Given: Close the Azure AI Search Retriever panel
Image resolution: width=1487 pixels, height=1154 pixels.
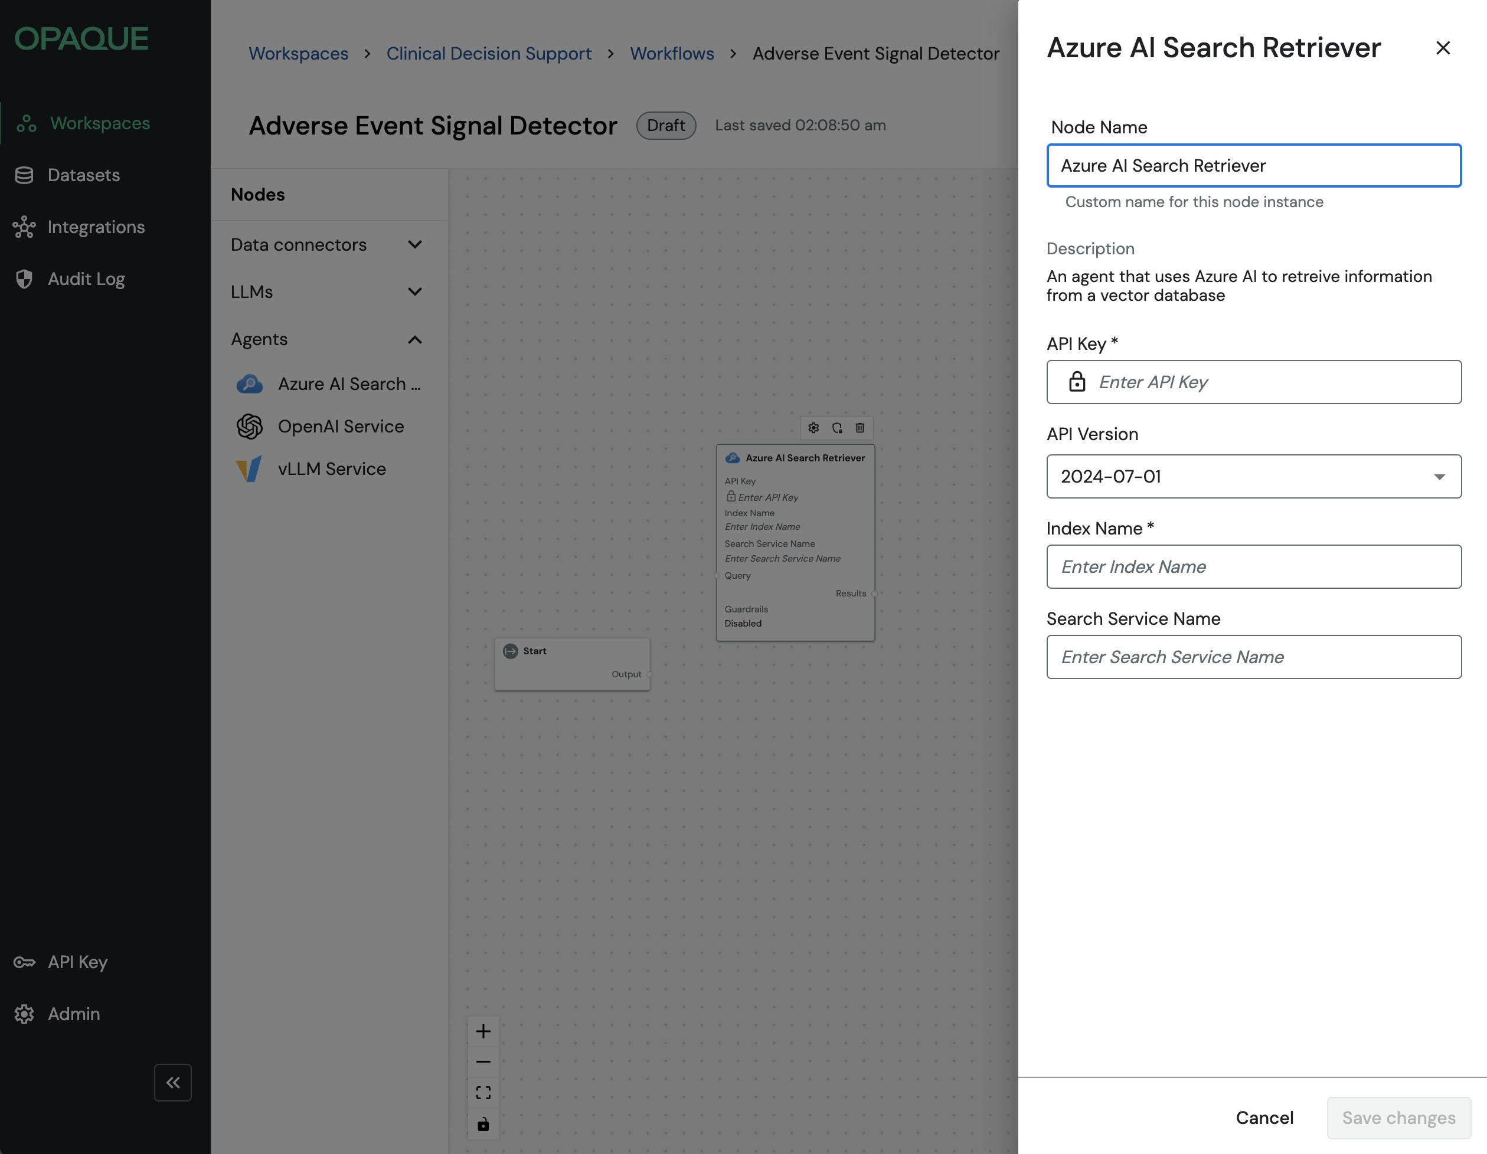Looking at the screenshot, I should [x=1443, y=48].
